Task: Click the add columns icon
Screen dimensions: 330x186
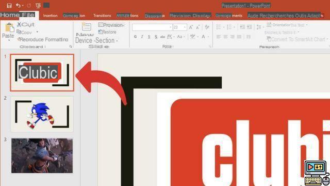Action: pyautogui.click(x=249, y=37)
